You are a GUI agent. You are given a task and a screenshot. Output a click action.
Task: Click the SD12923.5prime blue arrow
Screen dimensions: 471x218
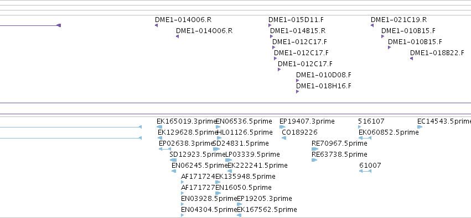[173, 160]
